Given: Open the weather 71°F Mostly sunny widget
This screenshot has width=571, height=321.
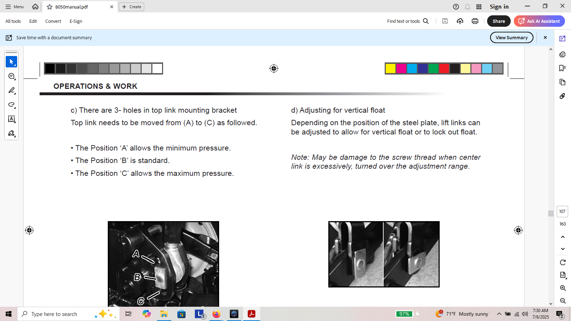Looking at the screenshot, I should pos(462,314).
